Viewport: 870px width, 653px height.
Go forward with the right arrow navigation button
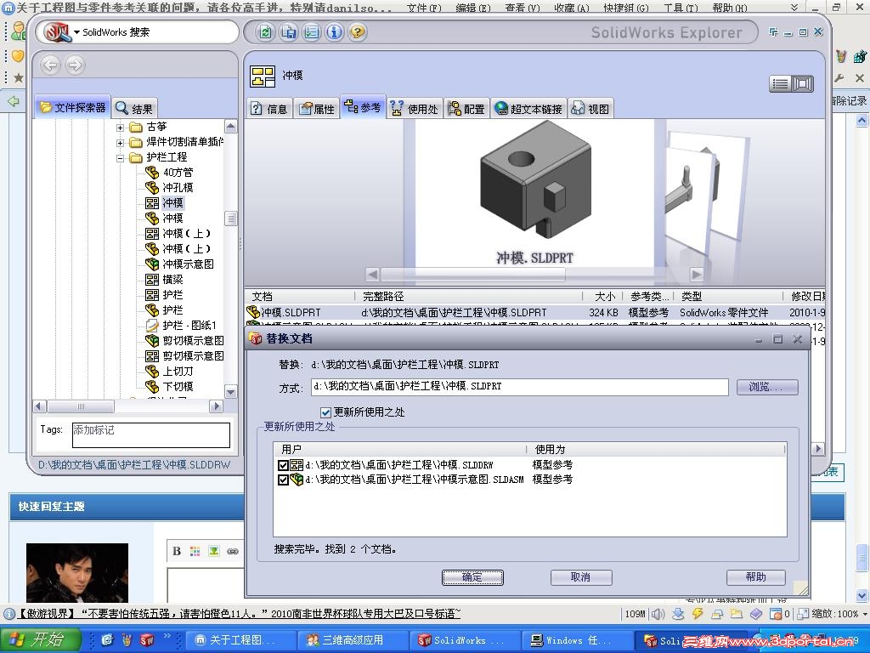[x=75, y=65]
